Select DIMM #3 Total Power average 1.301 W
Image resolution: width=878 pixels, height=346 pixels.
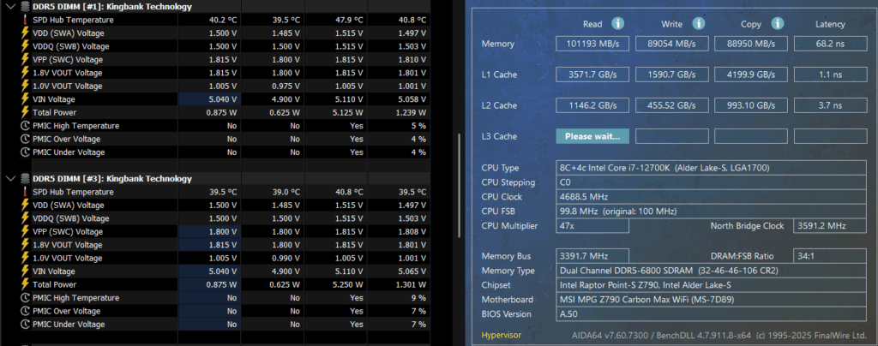(399, 284)
